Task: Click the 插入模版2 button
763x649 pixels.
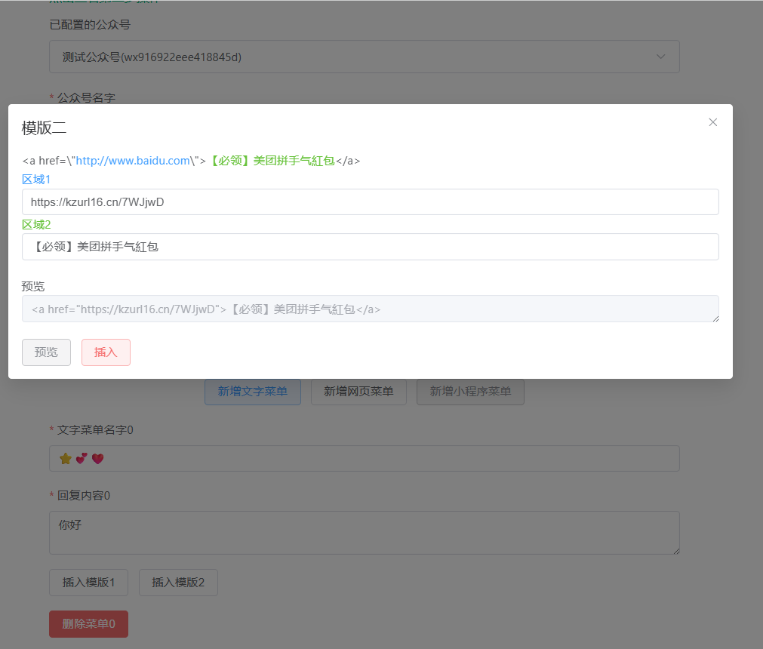Action: 178,582
